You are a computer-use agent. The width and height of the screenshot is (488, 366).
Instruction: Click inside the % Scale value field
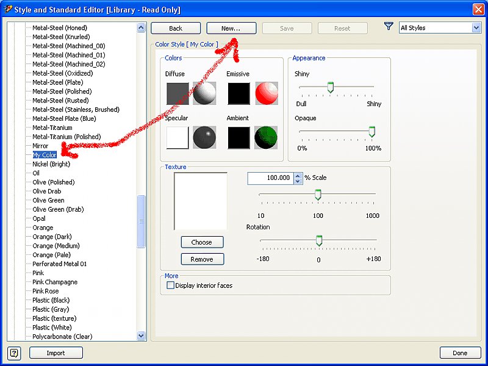coord(270,178)
